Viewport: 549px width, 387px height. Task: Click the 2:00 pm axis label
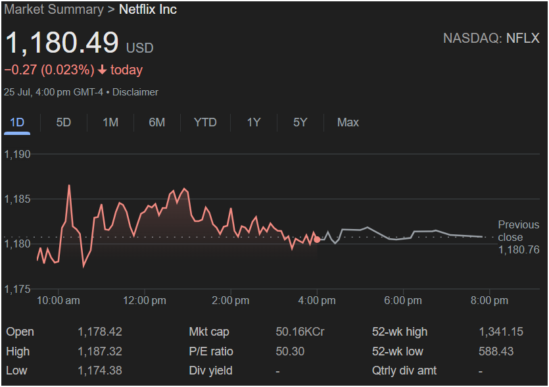click(x=231, y=300)
